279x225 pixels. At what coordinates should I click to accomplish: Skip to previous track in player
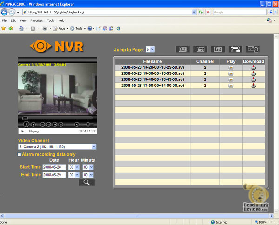click(42, 125)
